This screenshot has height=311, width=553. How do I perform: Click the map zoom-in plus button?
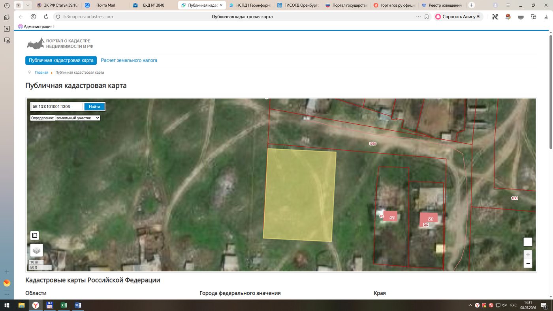pyautogui.click(x=528, y=255)
